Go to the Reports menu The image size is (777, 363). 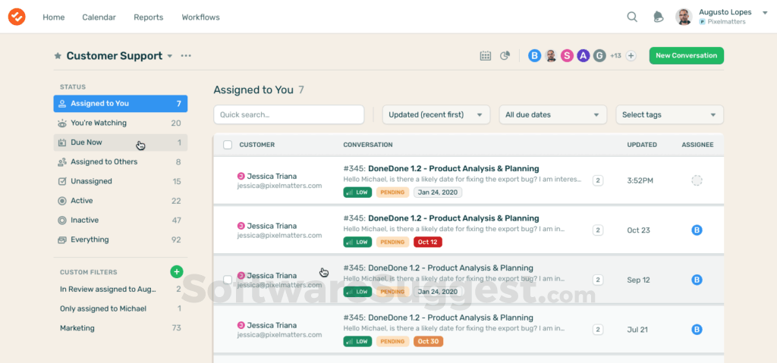tap(149, 17)
